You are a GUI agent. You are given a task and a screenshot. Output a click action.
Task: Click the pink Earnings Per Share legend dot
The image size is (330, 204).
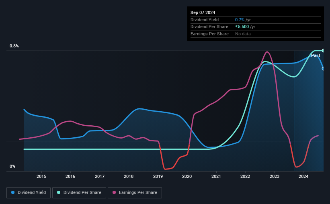pyautogui.click(x=114, y=192)
